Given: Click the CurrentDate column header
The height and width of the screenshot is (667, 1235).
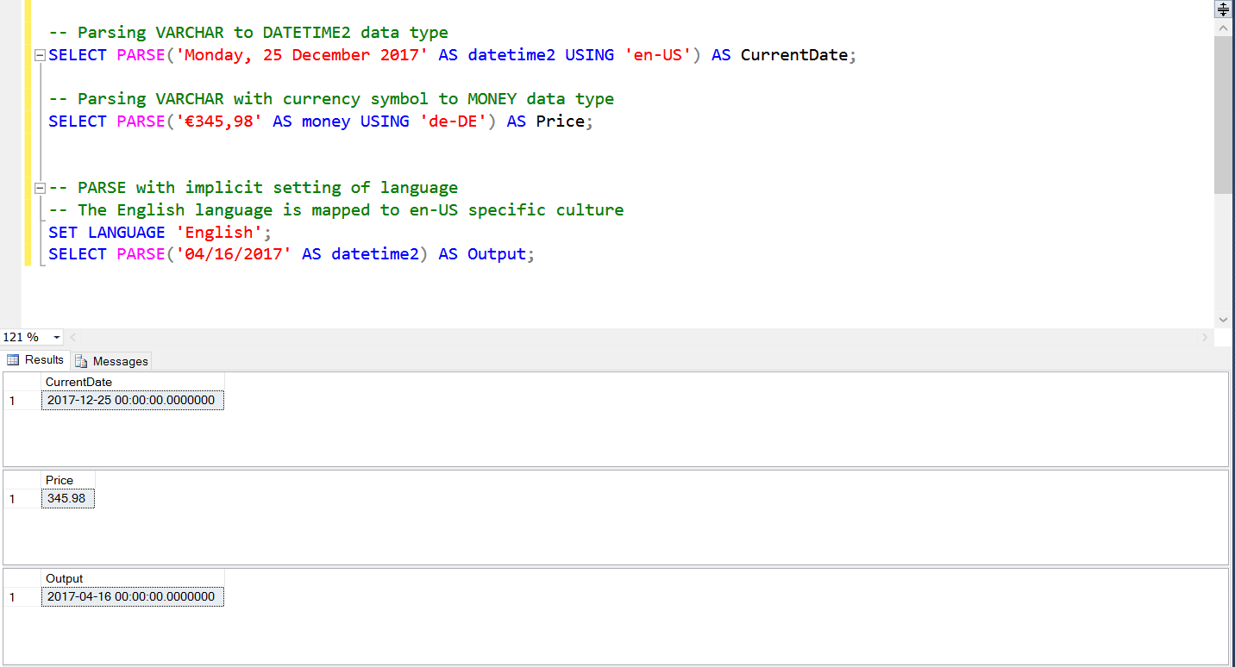Looking at the screenshot, I should click(x=78, y=382).
